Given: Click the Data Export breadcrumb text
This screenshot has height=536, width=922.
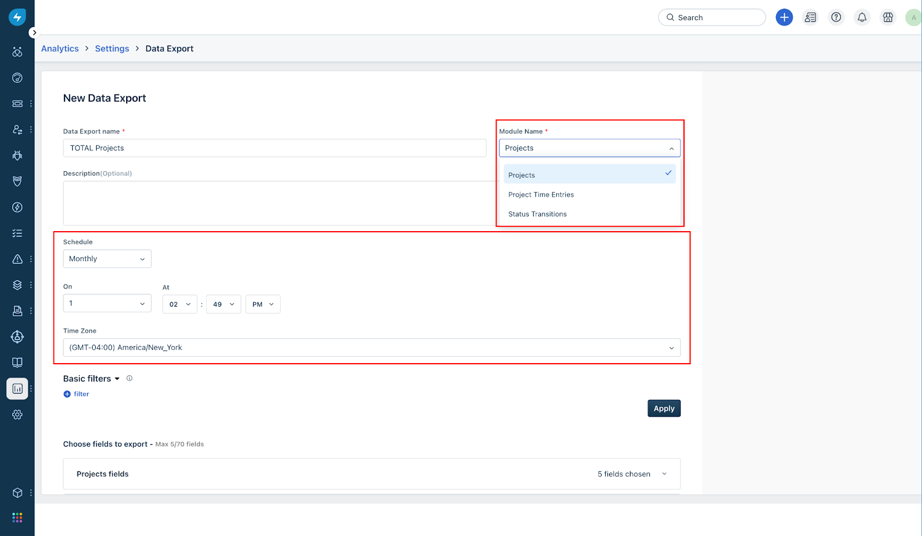Looking at the screenshot, I should pos(169,48).
